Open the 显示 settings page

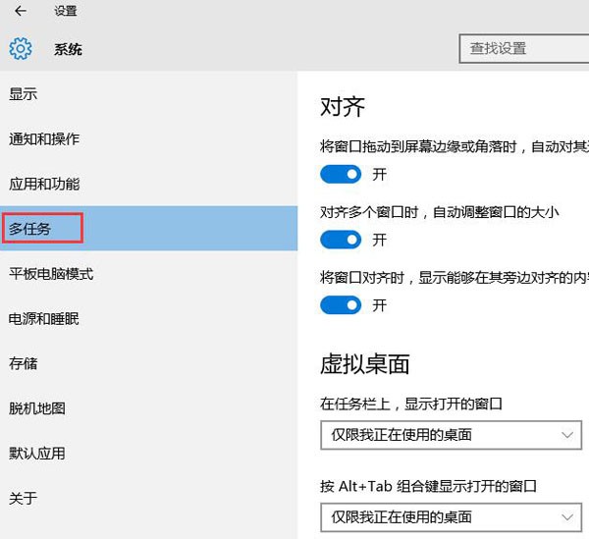pos(24,94)
